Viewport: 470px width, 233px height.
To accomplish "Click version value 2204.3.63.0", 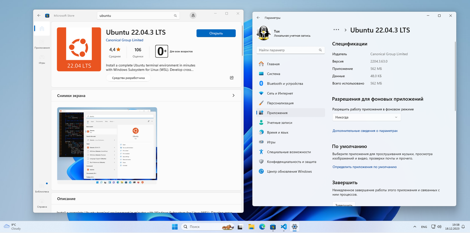I will pos(379,62).
